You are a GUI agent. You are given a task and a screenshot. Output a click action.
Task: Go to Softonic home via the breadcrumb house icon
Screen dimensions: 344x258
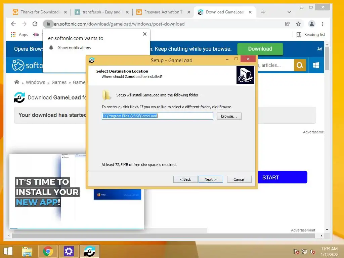point(17,82)
